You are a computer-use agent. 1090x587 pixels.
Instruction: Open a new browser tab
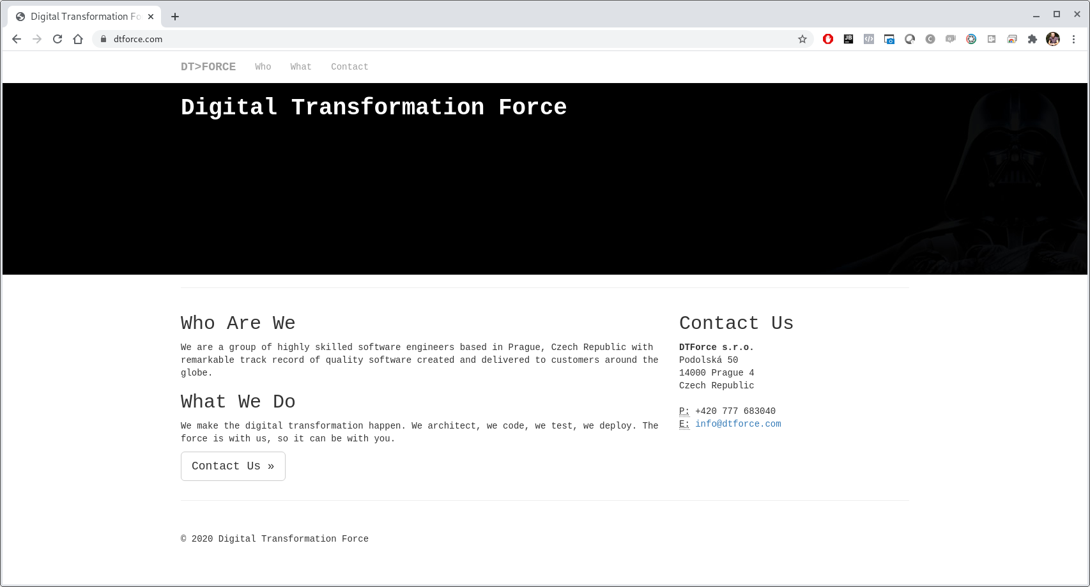point(175,17)
